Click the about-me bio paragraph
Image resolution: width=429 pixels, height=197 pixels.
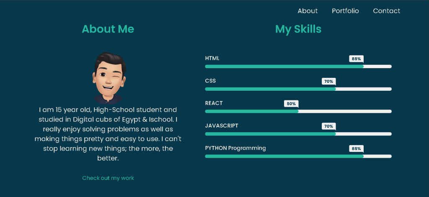pos(108,134)
